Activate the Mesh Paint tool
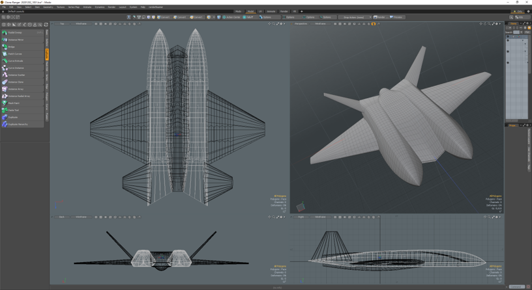The image size is (532, 290). click(14, 103)
